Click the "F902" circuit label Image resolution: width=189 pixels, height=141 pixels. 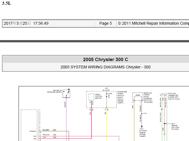tap(54, 137)
